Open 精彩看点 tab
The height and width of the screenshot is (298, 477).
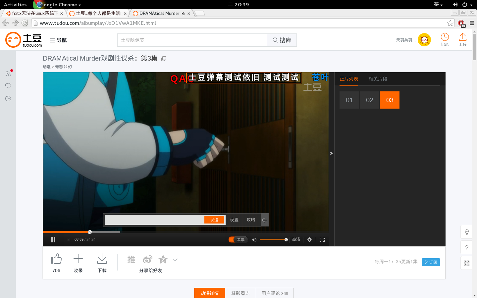(x=240, y=293)
